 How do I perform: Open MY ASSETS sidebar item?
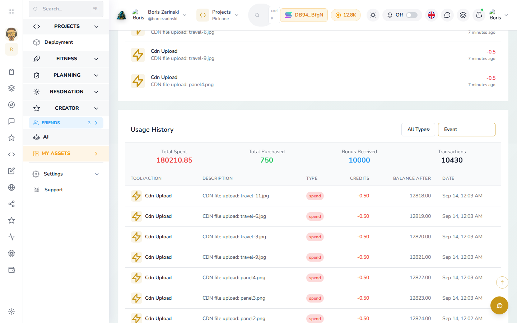tap(66, 154)
